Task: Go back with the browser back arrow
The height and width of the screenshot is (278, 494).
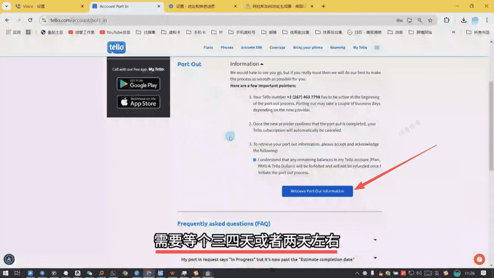Action: [x=7, y=20]
